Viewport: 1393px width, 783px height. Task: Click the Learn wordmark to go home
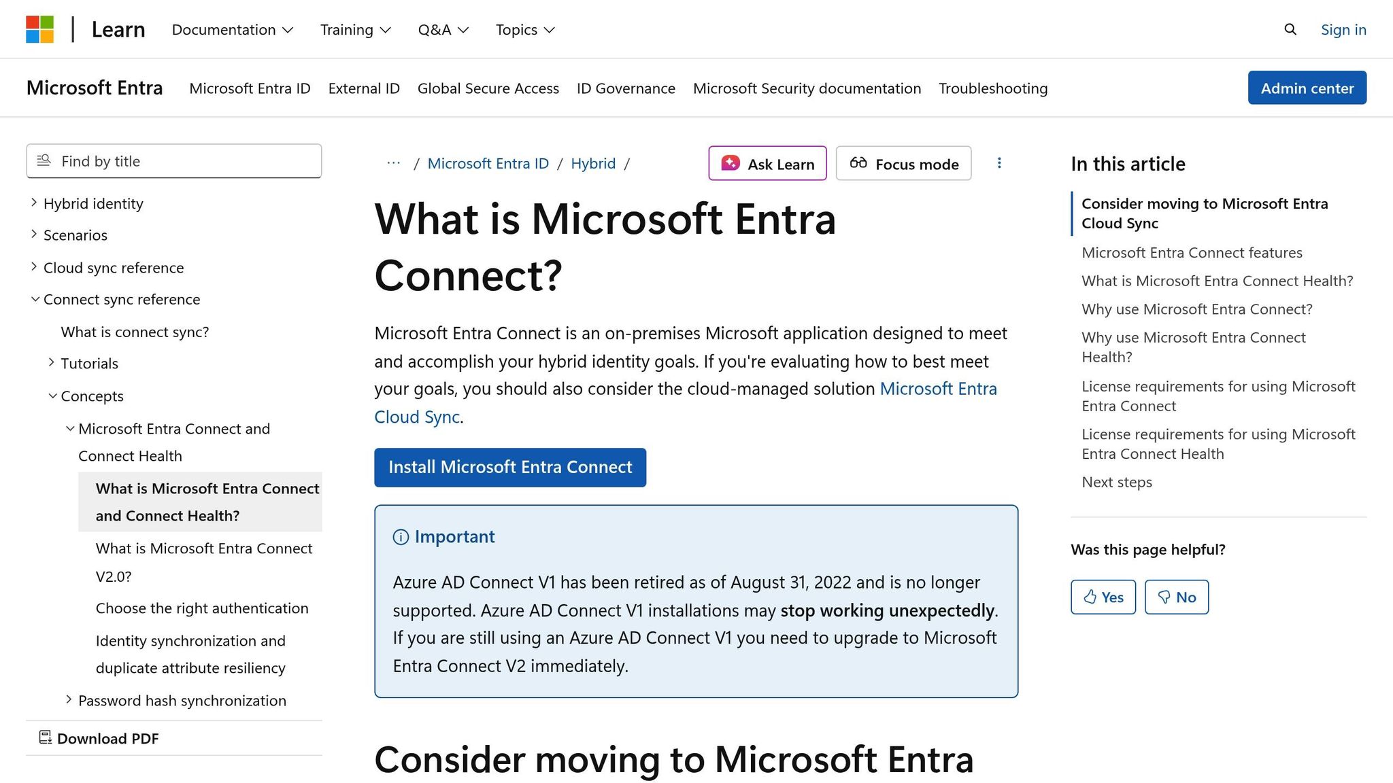(x=118, y=29)
